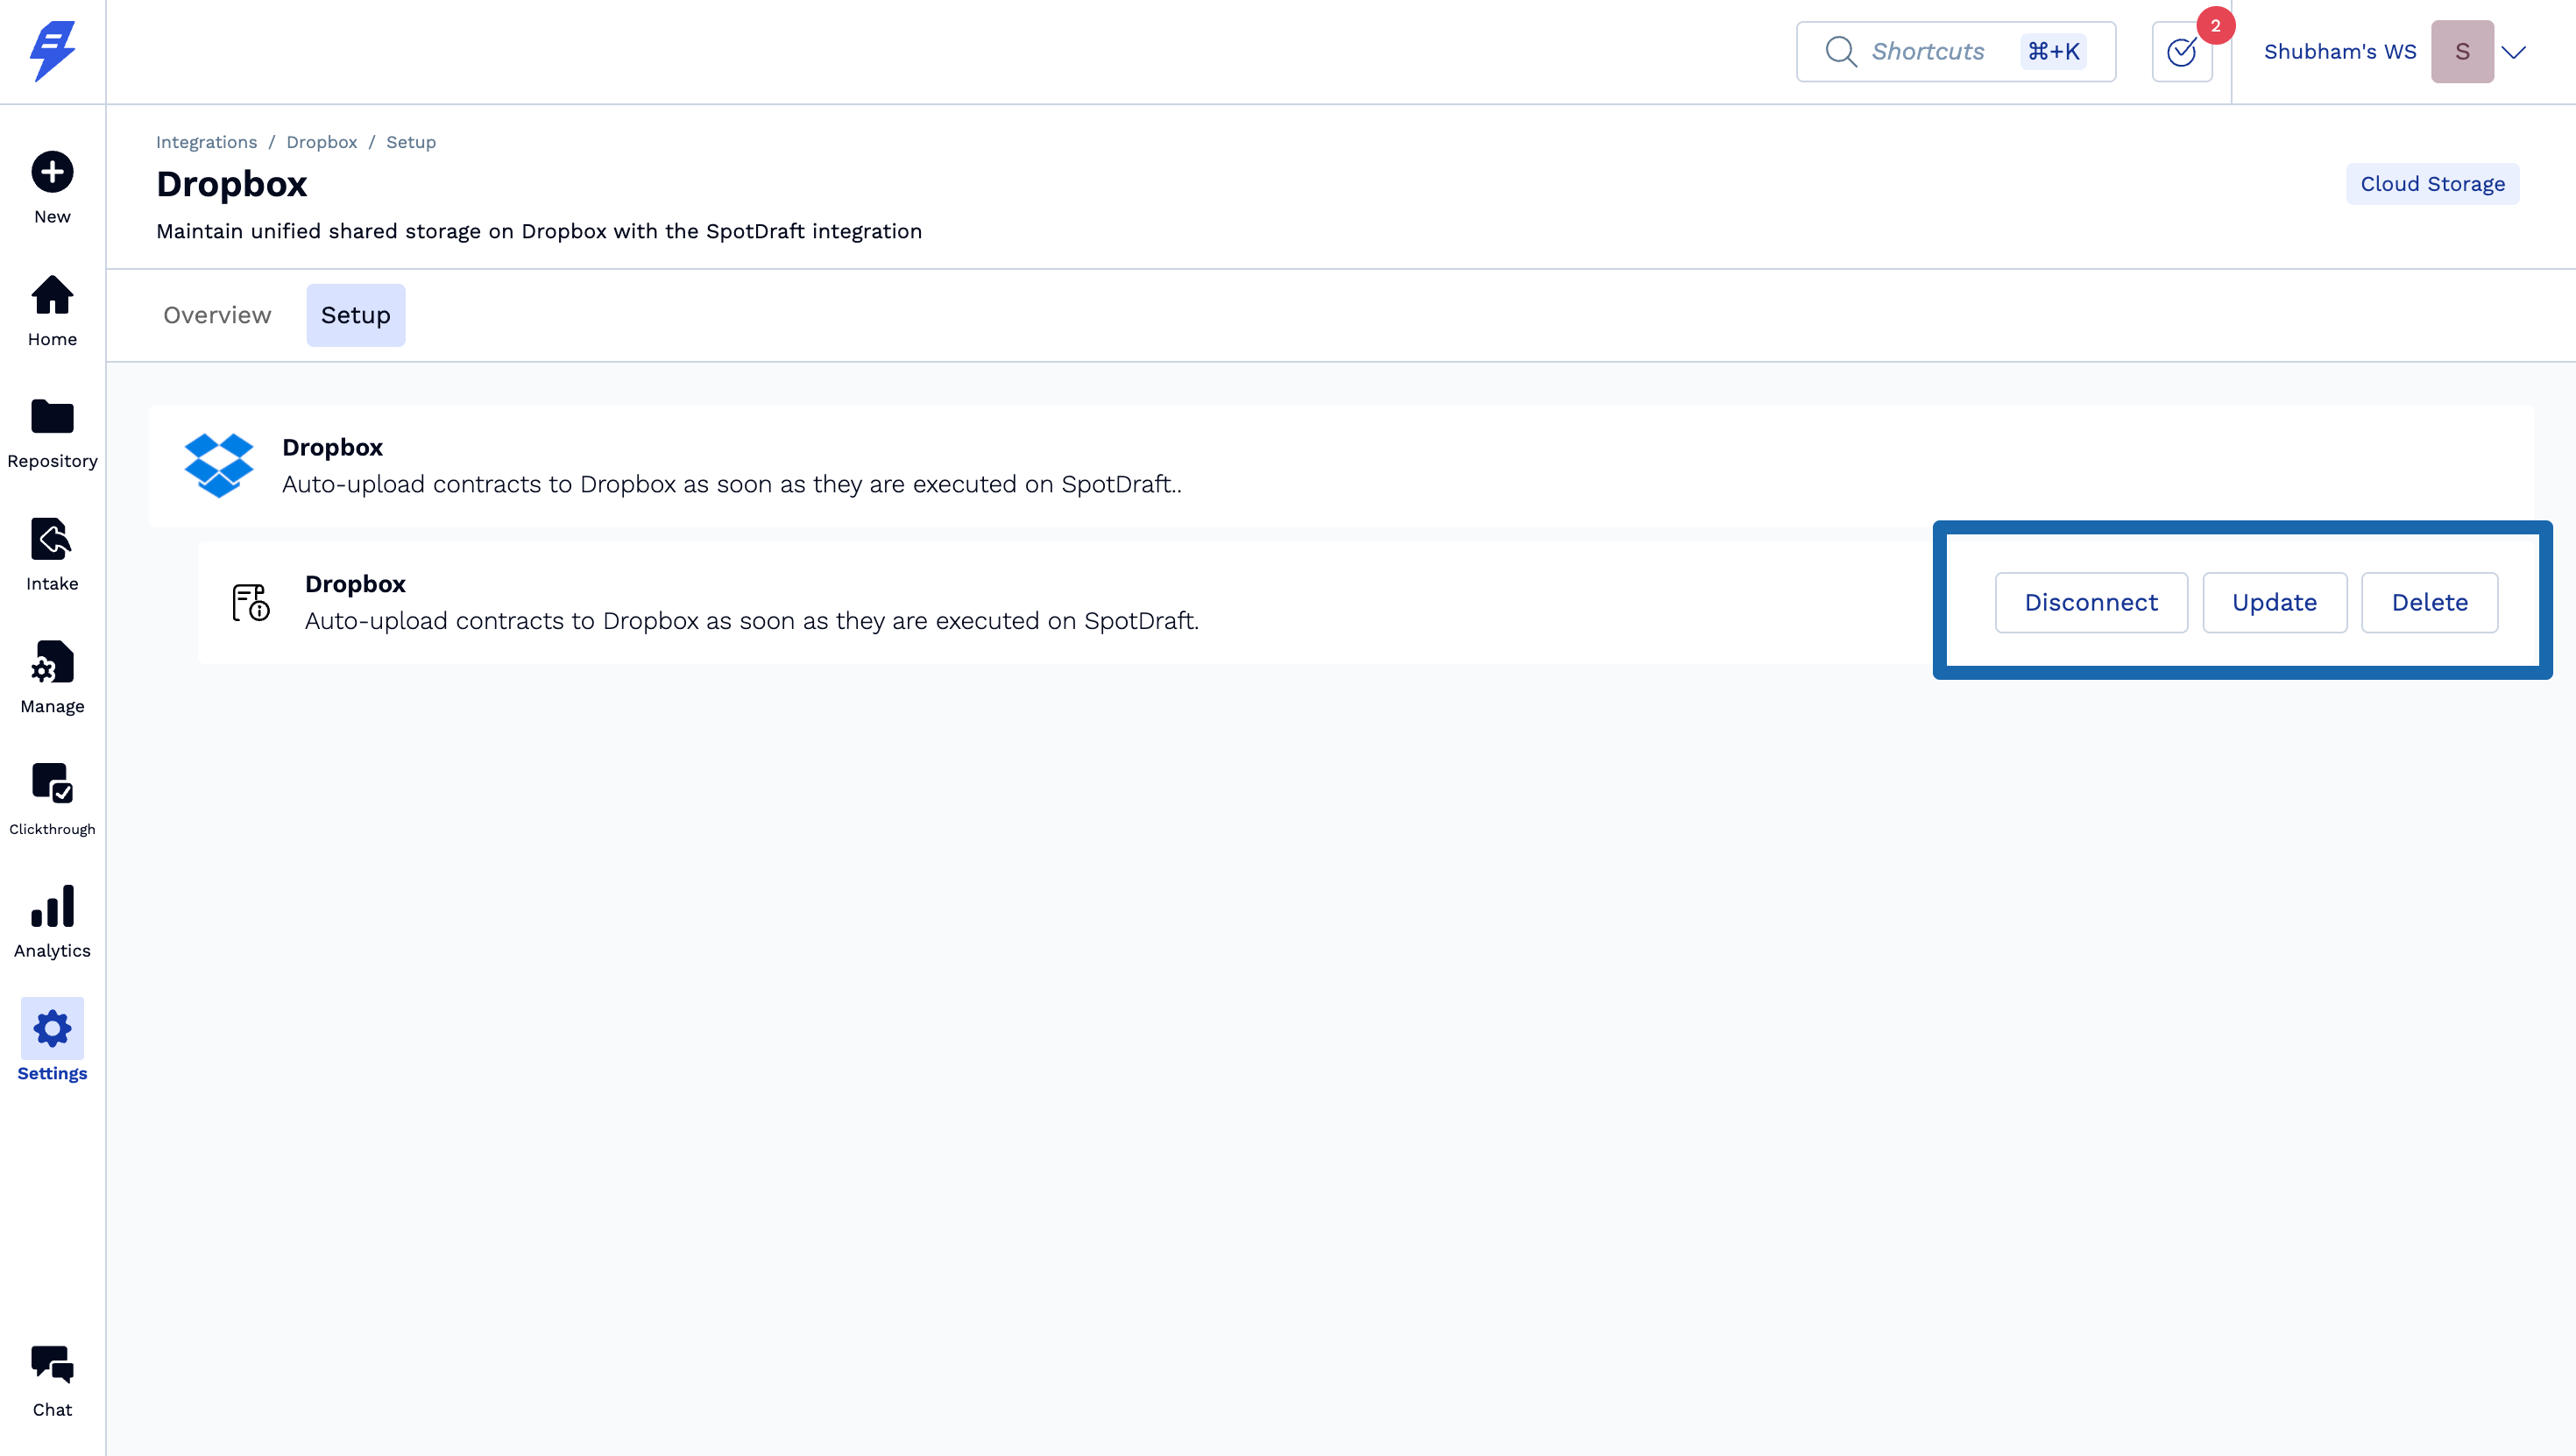Open the Analytics bar chart icon
This screenshot has height=1456, width=2576.
coord(52,907)
